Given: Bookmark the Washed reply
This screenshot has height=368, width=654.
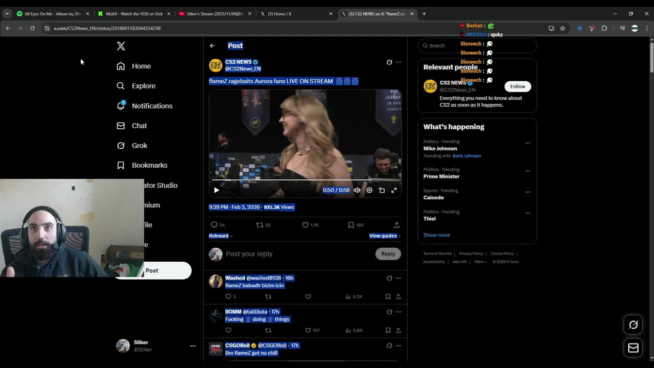Looking at the screenshot, I should (388, 296).
